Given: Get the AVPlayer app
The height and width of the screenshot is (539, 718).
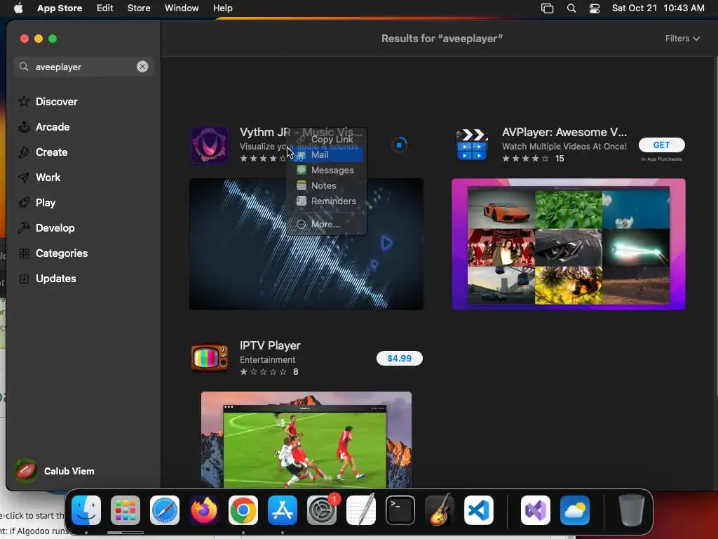Looking at the screenshot, I should coord(662,145).
